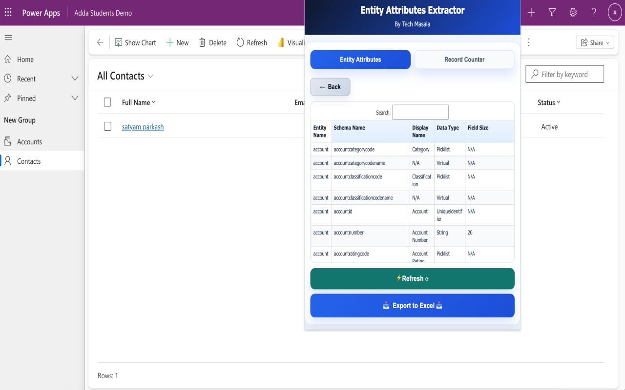Image resolution: width=625 pixels, height=390 pixels.
Task: Click the Uniqueidentifier data type cell
Action: pos(450,215)
